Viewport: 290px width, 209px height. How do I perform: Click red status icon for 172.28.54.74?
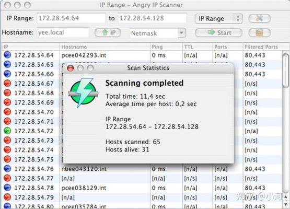coord(7,149)
